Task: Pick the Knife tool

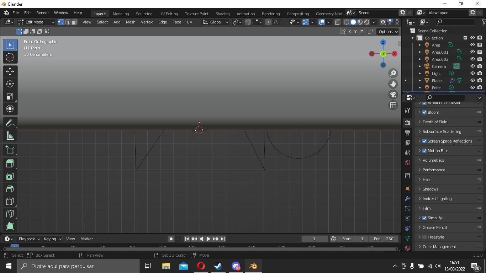Action: pos(10,214)
